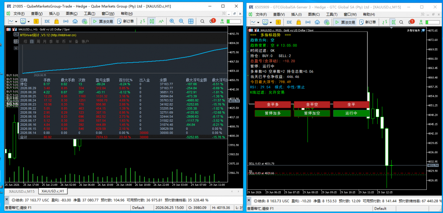Click 多指标趋势 expert icon on GTC chart

[x=423, y=31]
